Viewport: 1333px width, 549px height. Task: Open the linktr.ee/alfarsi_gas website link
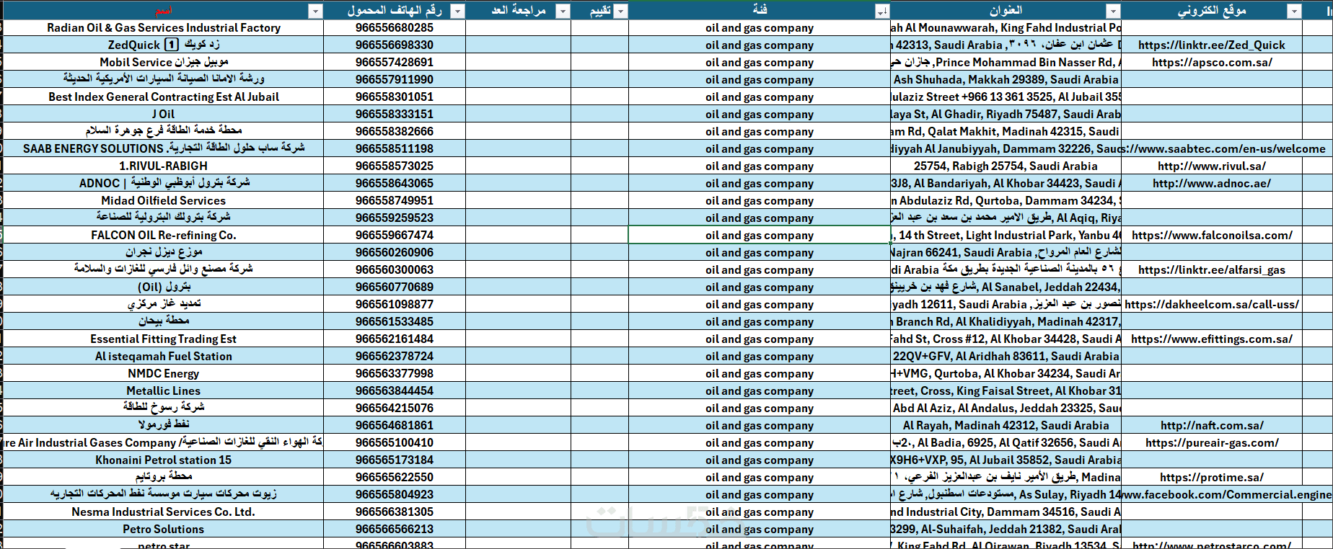click(1212, 269)
